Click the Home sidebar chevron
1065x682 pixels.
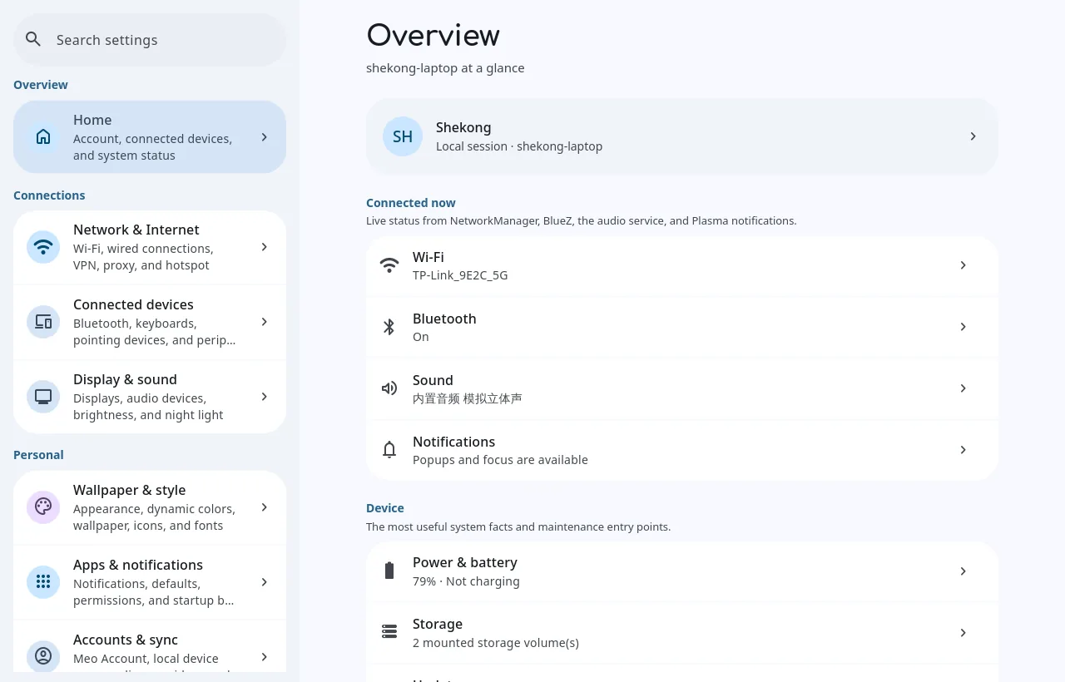[264, 137]
